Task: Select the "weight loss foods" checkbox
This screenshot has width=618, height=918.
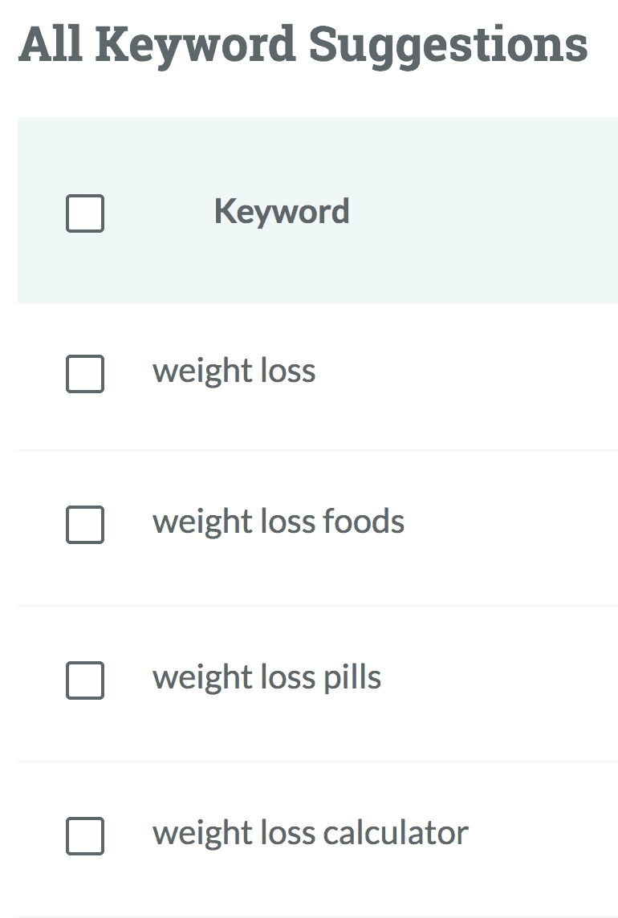Action: (85, 525)
